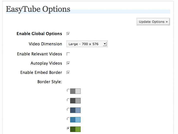The width and height of the screenshot is (178, 134).
Task: Click the Enable Global Options label
Action: 39,34
